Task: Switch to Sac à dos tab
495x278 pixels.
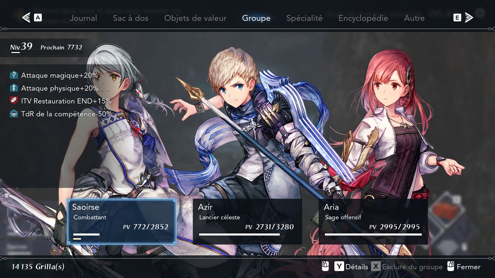Action: [130, 18]
